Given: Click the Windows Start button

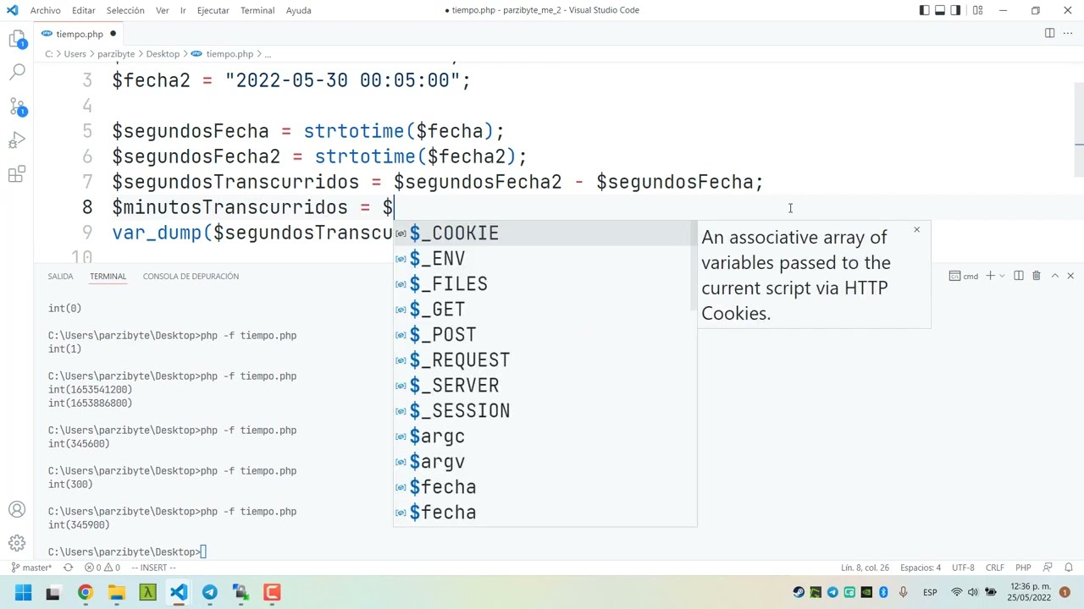Looking at the screenshot, I should click(23, 592).
